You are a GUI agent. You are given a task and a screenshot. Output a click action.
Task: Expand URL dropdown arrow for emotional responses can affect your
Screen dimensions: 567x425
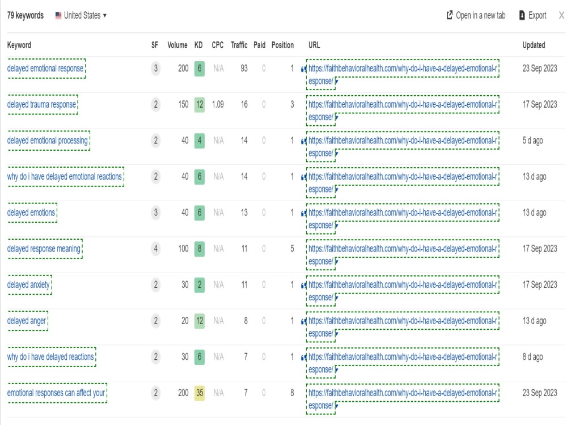(337, 406)
